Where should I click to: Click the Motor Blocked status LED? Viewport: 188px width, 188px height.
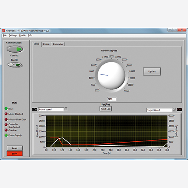point(6,114)
